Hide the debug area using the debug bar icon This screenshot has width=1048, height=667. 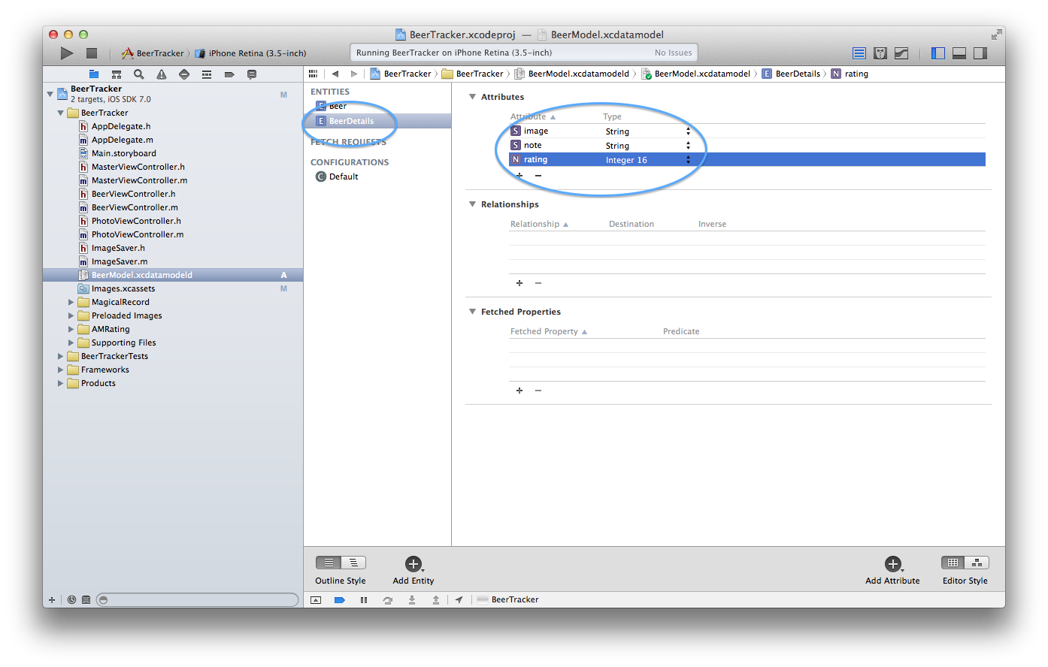(316, 600)
